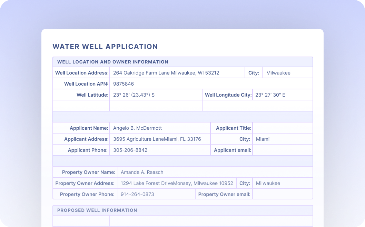Select the City field containing Miami
The image size is (365, 227).
282,139
